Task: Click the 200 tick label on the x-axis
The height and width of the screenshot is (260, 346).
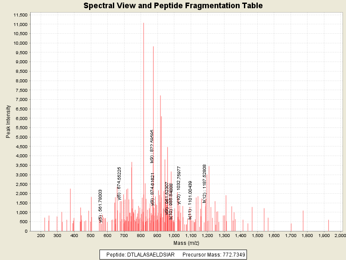Action: pos(41,235)
